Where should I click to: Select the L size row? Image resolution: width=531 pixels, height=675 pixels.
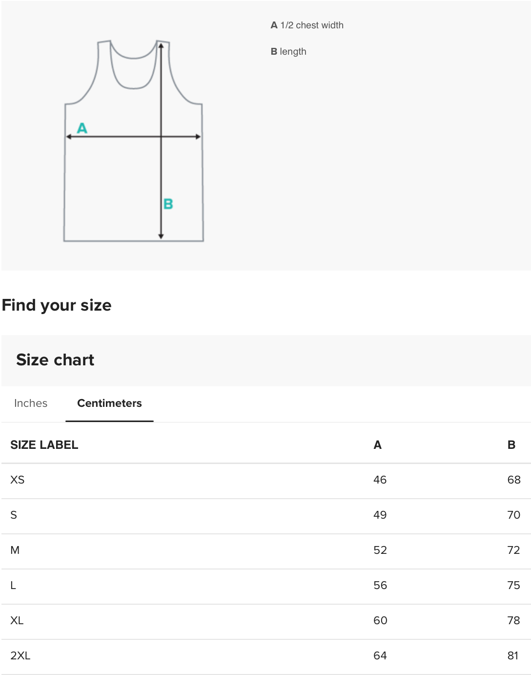click(266, 586)
